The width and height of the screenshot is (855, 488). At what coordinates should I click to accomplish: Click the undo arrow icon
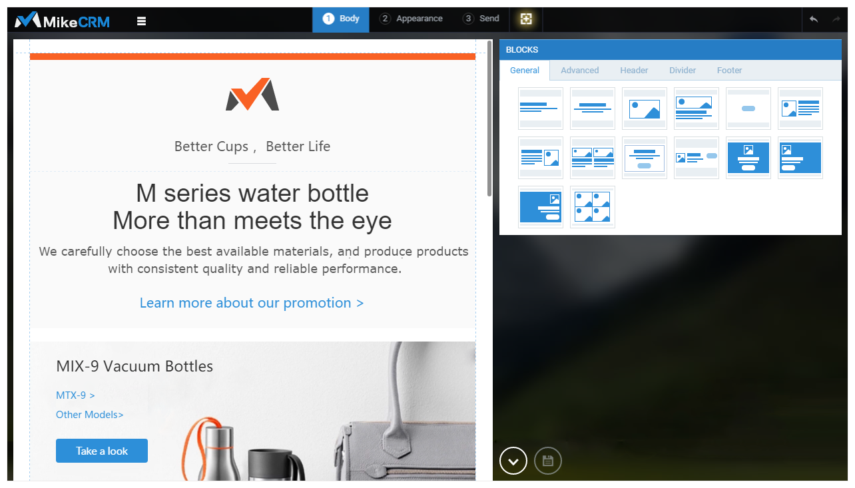click(x=814, y=19)
